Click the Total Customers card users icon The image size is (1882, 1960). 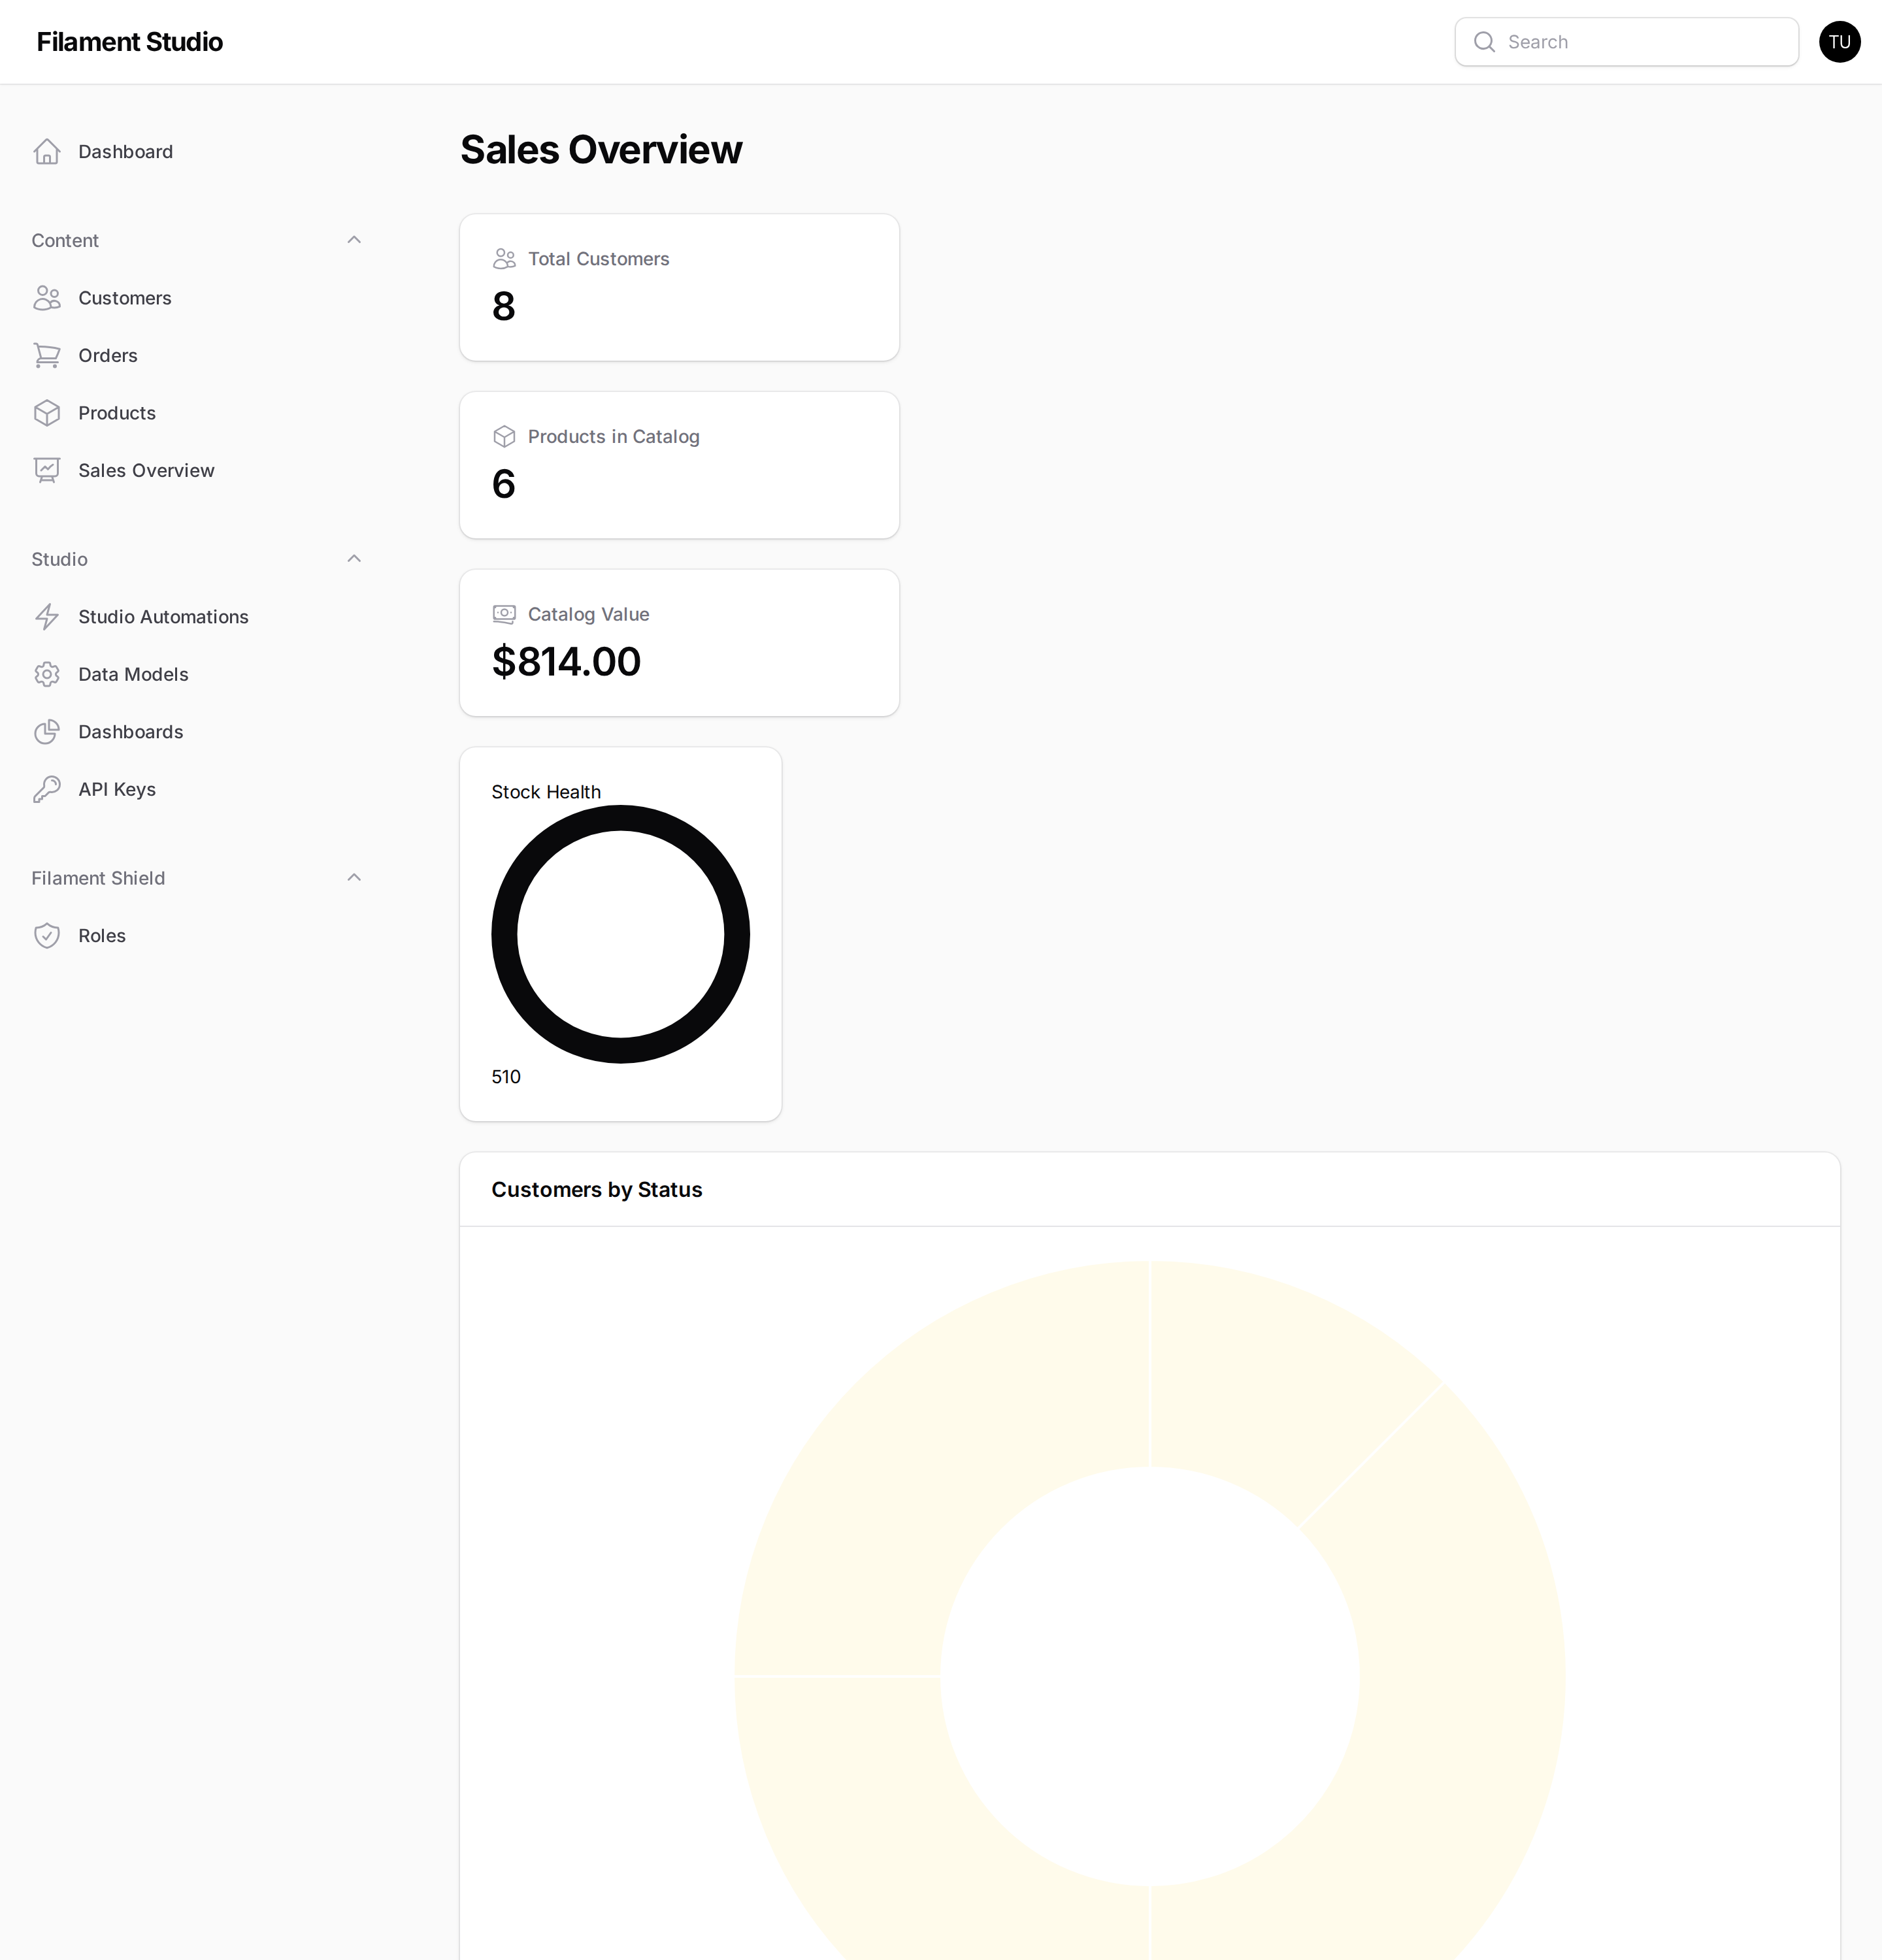click(x=505, y=259)
